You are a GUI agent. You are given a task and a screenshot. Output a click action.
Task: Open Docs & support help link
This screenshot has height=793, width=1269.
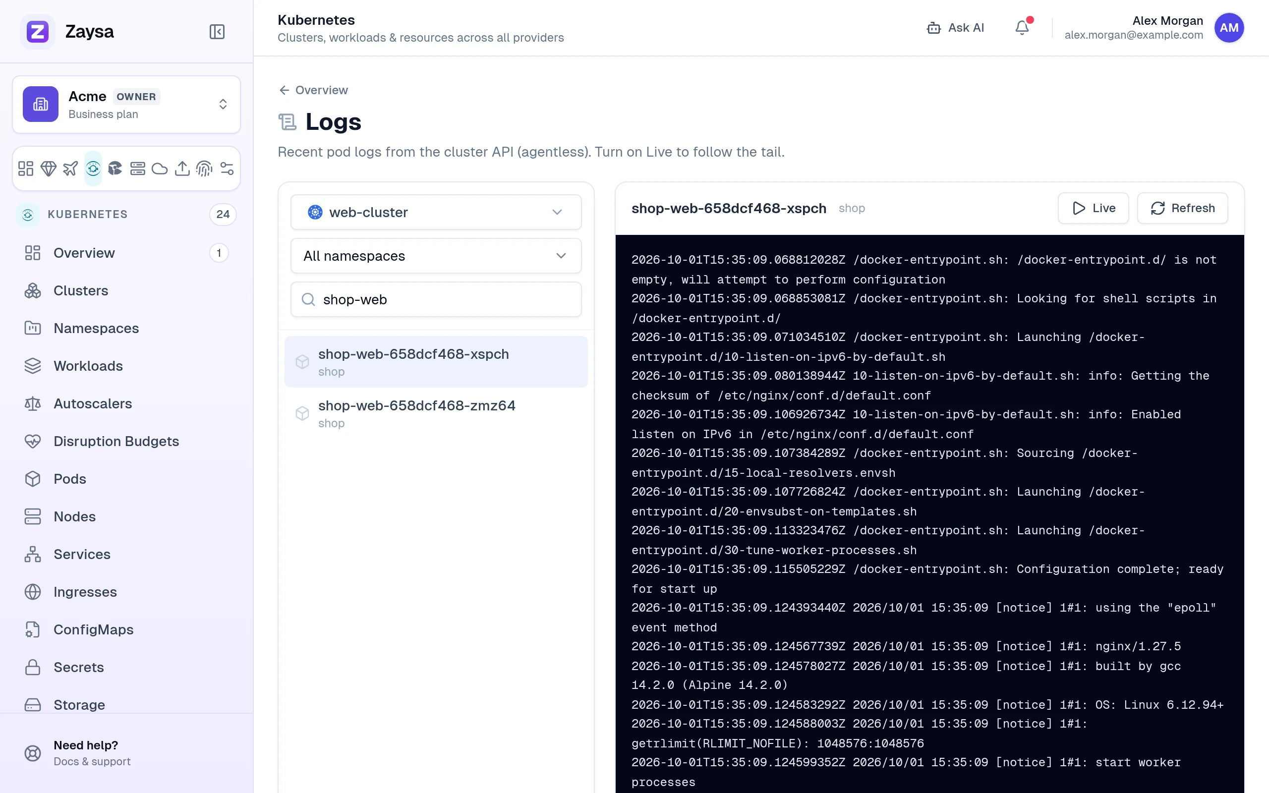click(92, 761)
